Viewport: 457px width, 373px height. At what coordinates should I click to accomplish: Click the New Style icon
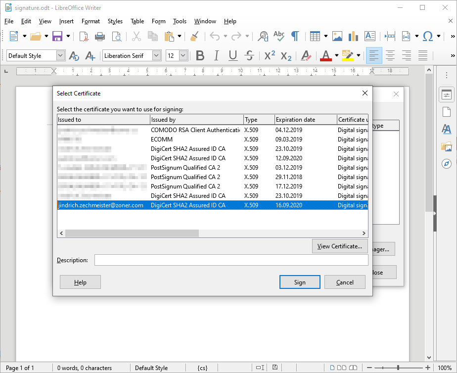tap(90, 56)
